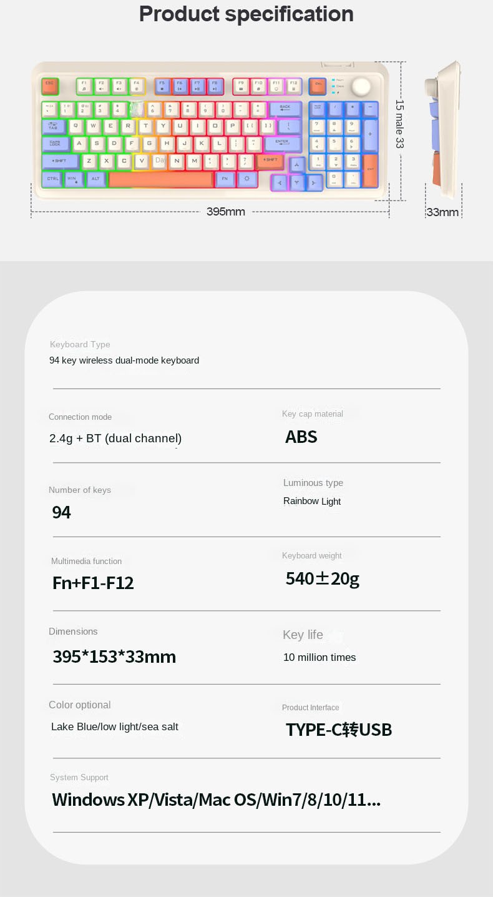Screen dimensions: 493x897
Task: Click the round volume knob on keyboard
Action: (360, 87)
